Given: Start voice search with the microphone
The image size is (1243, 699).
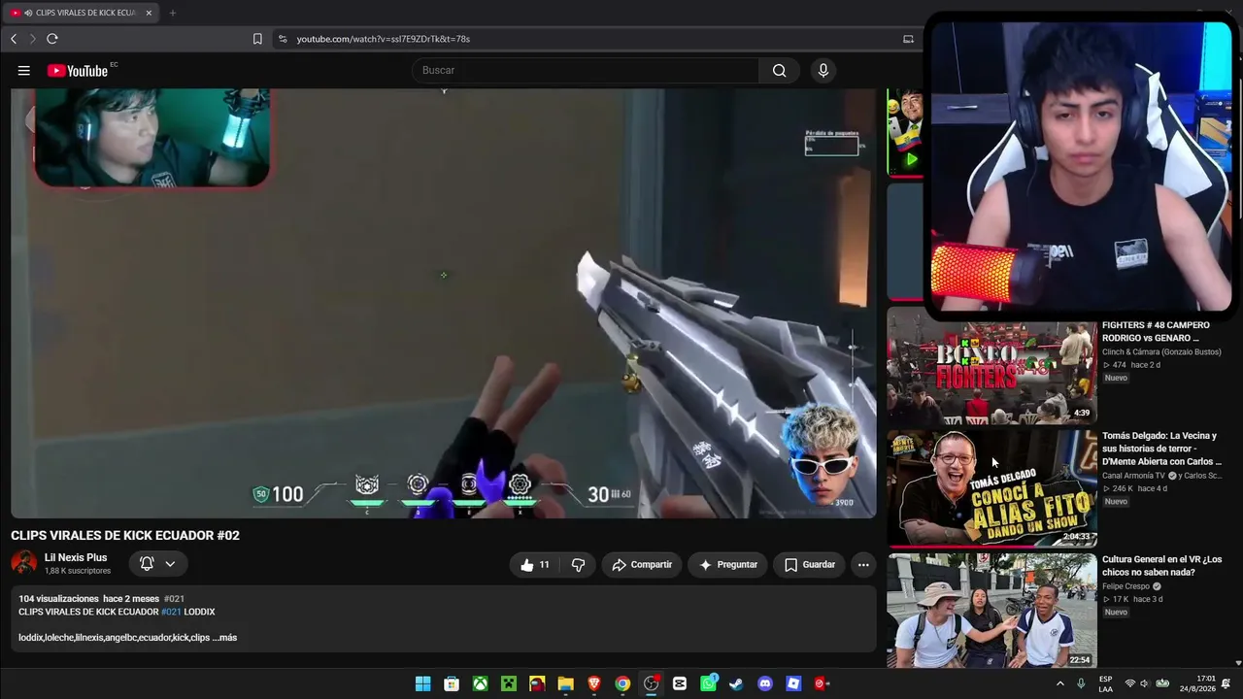Looking at the screenshot, I should tap(823, 70).
